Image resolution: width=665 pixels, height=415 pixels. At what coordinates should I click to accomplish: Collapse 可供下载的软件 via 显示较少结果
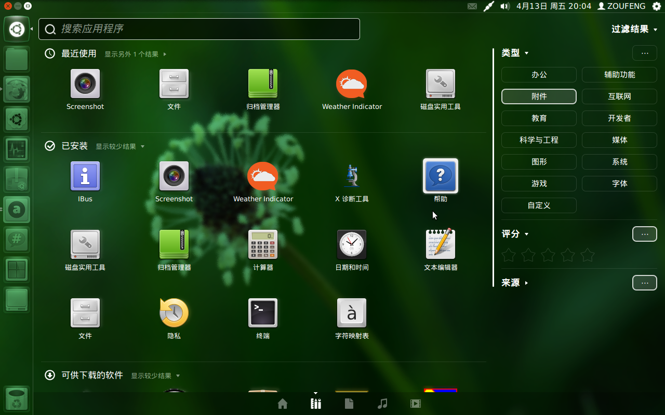[155, 376]
